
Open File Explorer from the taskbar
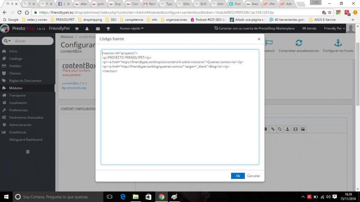(x=136, y=197)
